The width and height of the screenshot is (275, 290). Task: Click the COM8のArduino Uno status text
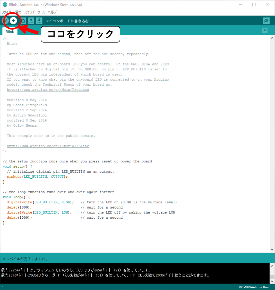(254, 287)
